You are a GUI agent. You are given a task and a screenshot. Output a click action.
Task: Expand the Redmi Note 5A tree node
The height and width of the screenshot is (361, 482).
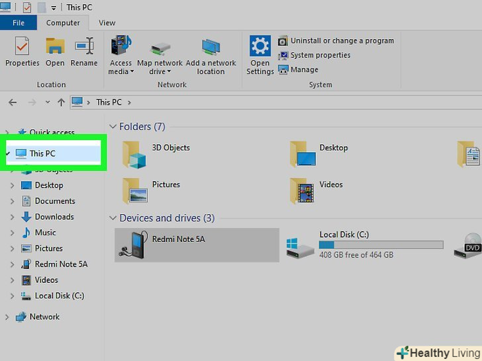tap(12, 264)
